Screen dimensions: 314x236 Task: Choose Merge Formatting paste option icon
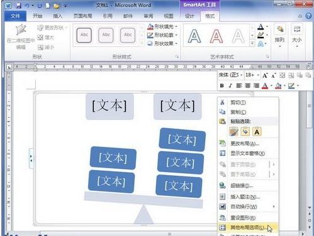245,132
